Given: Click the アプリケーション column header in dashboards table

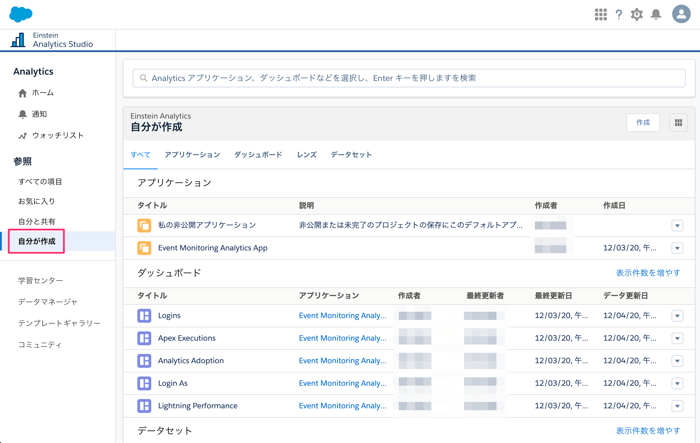Looking at the screenshot, I should pos(329,296).
